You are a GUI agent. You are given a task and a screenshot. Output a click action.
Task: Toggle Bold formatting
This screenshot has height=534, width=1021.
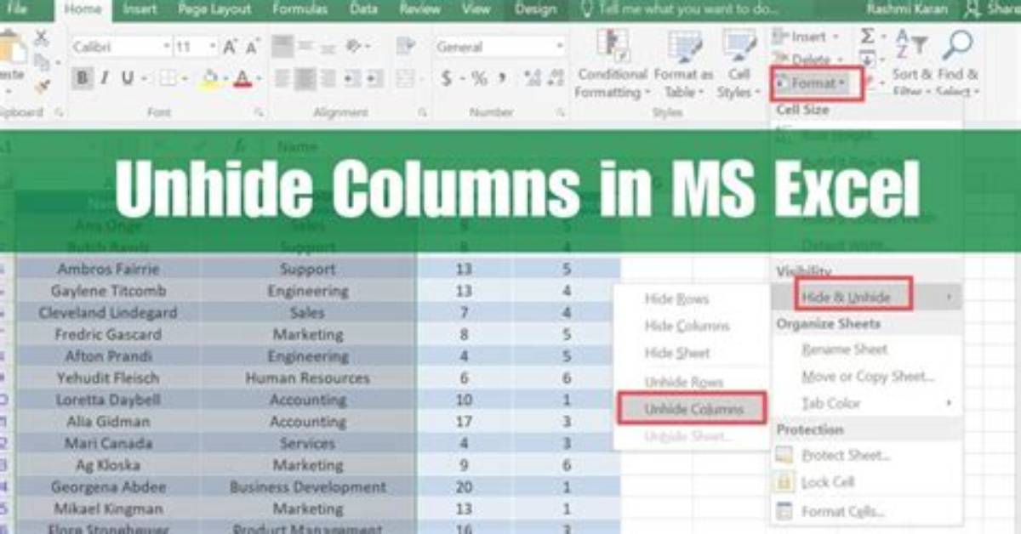[82, 79]
